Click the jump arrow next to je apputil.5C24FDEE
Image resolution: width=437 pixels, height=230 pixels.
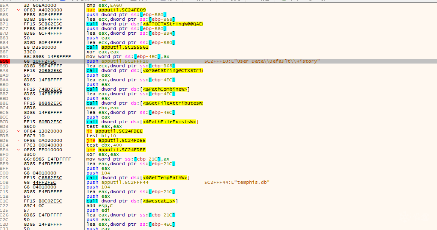18,131
